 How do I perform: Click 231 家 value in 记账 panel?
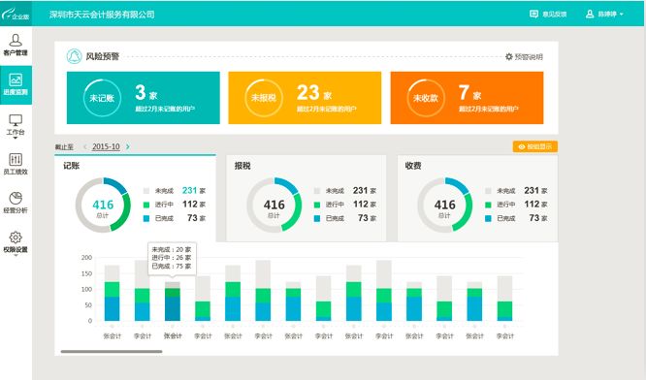pos(194,191)
